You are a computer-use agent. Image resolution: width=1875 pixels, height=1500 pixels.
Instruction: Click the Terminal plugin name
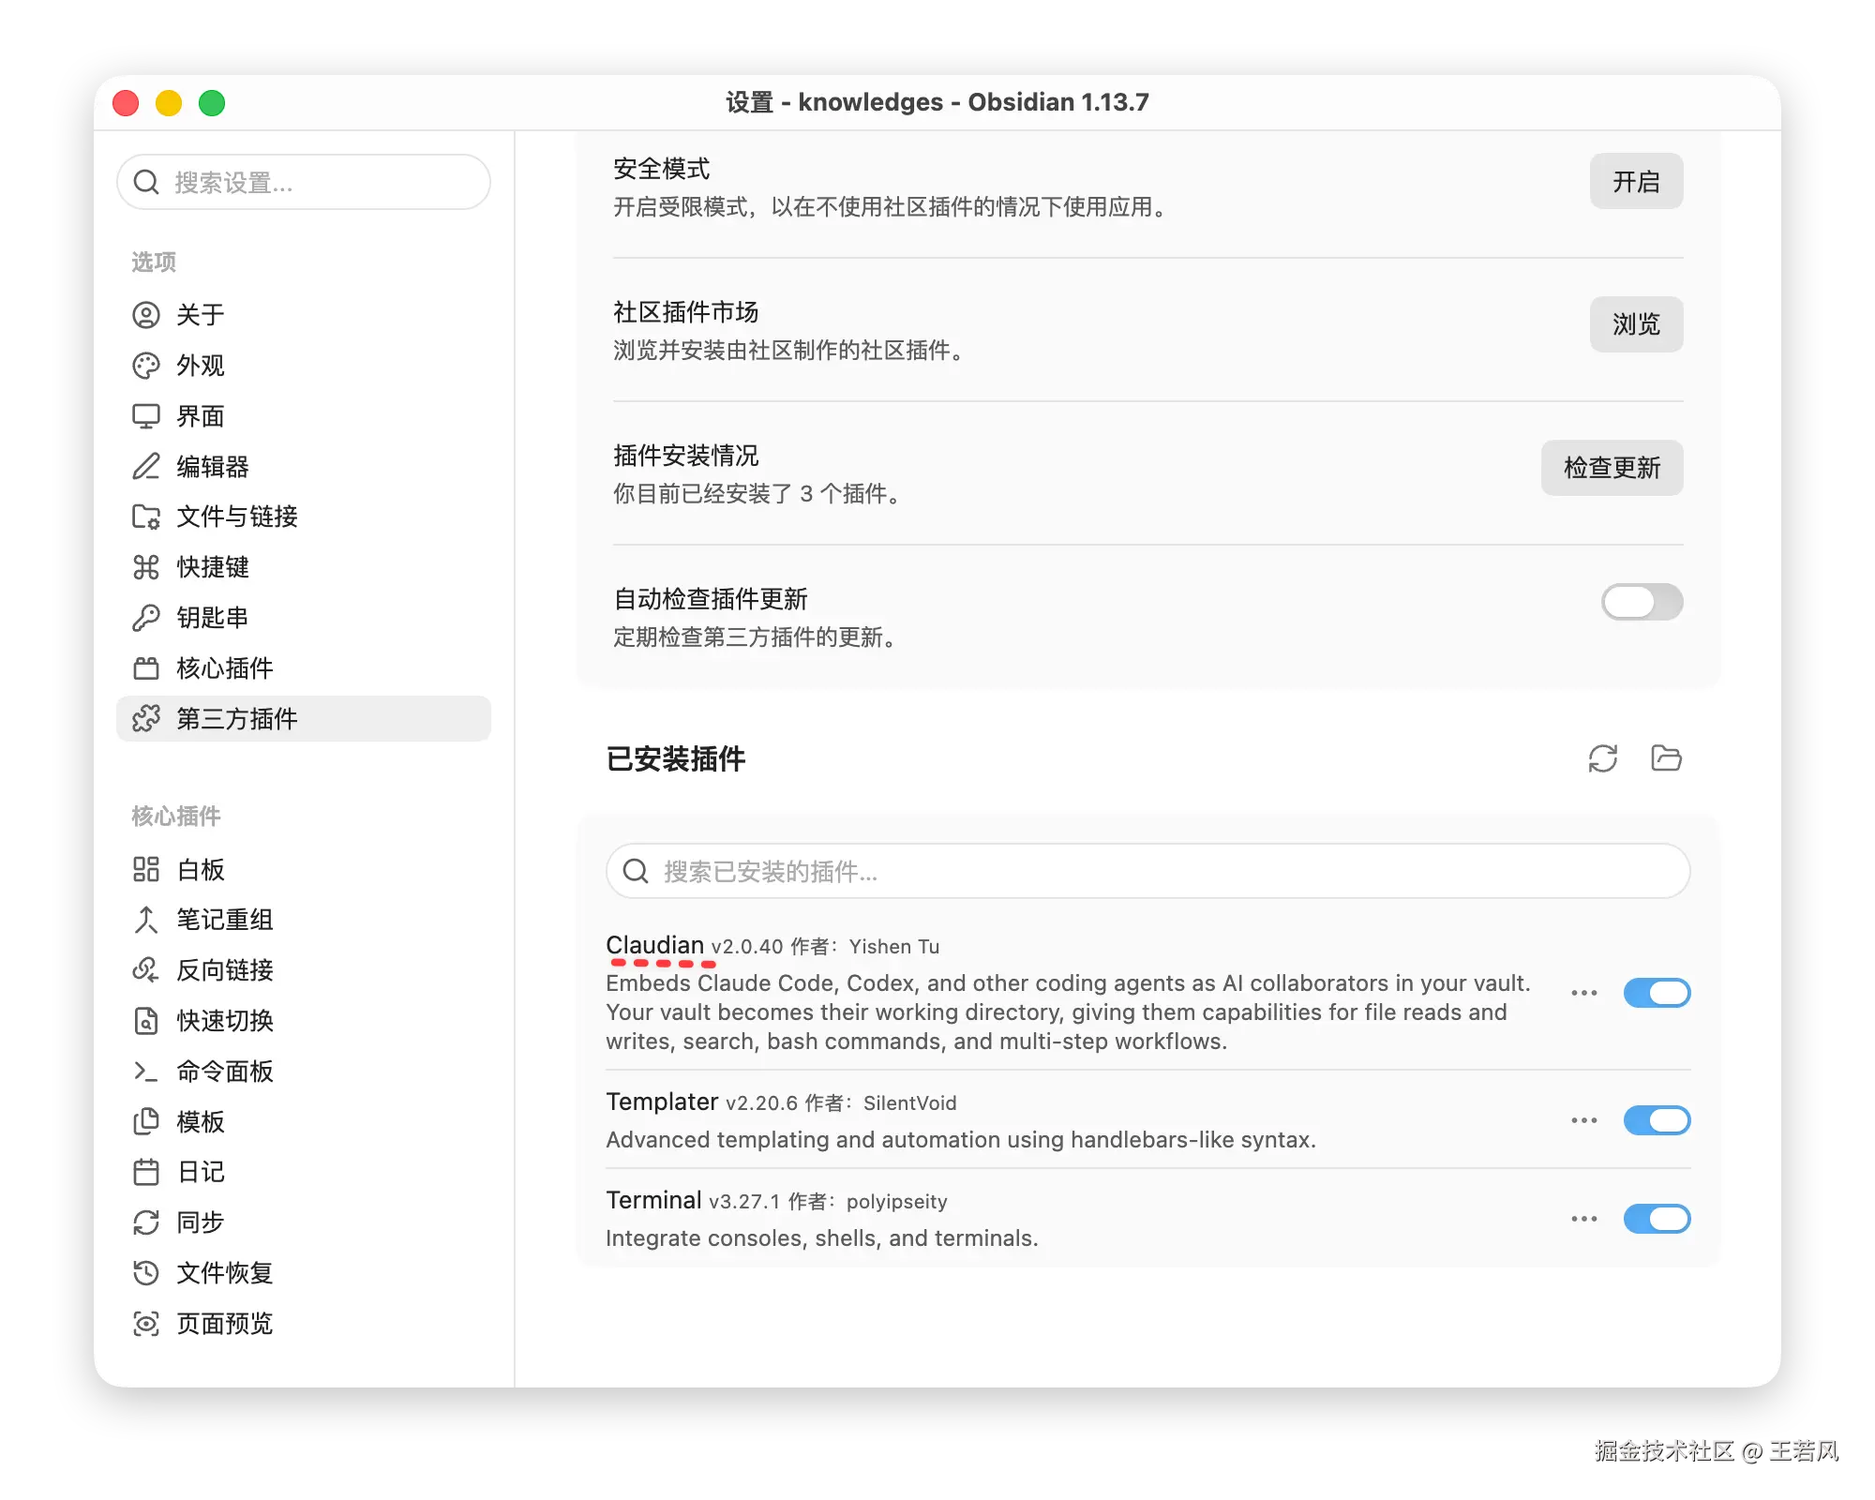click(653, 1200)
